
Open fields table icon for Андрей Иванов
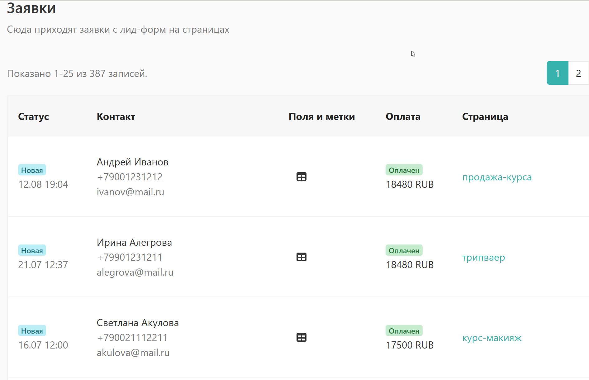[x=301, y=177]
